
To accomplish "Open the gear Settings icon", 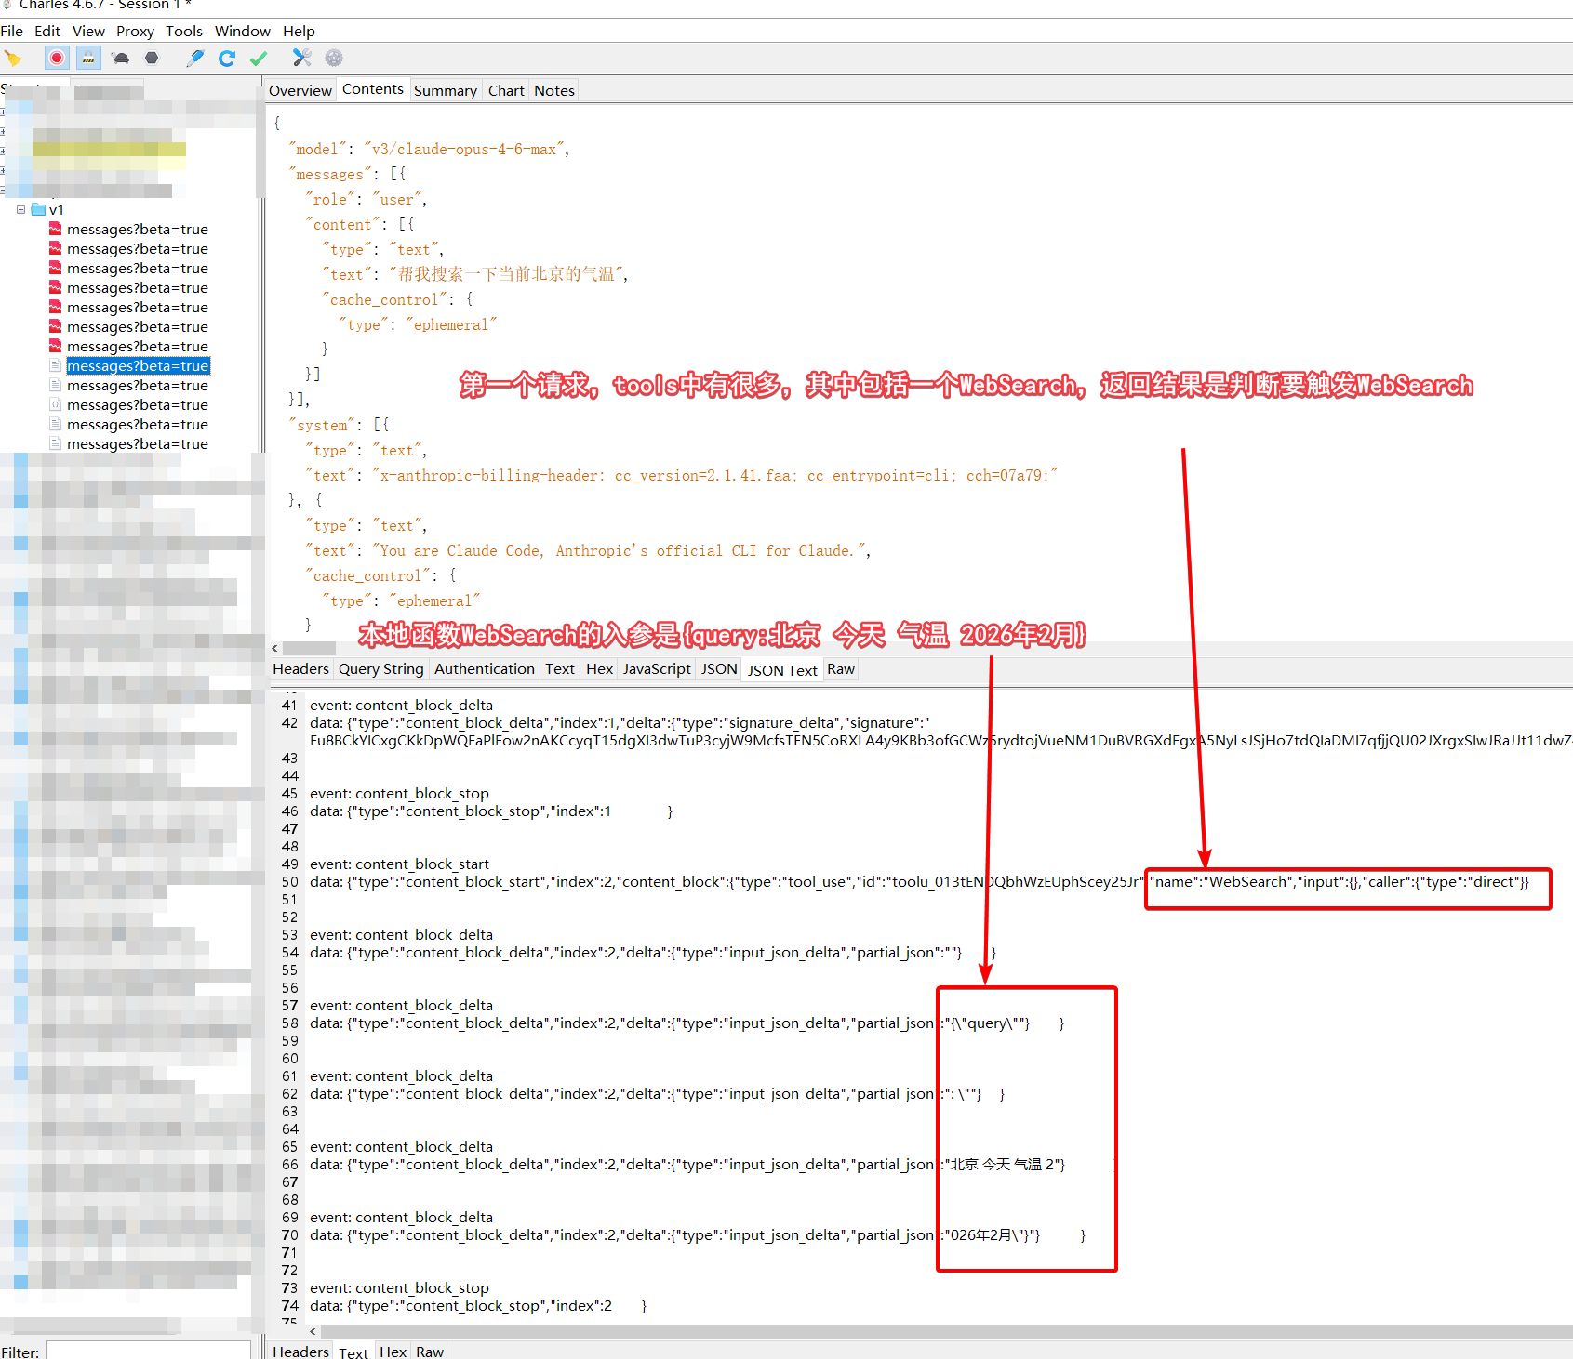I will pyautogui.click(x=334, y=59).
